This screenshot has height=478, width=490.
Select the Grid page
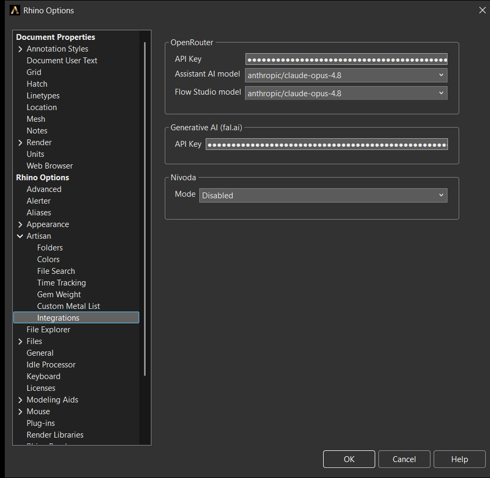tap(34, 72)
